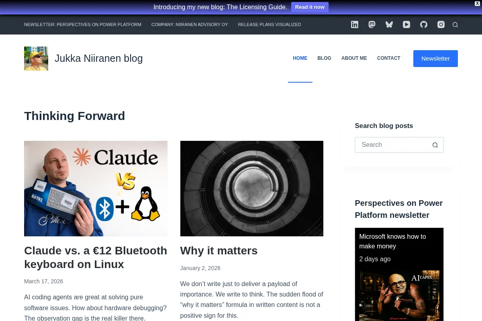Open the Bluesky butterfly icon
Image resolution: width=482 pixels, height=321 pixels.
(389, 24)
